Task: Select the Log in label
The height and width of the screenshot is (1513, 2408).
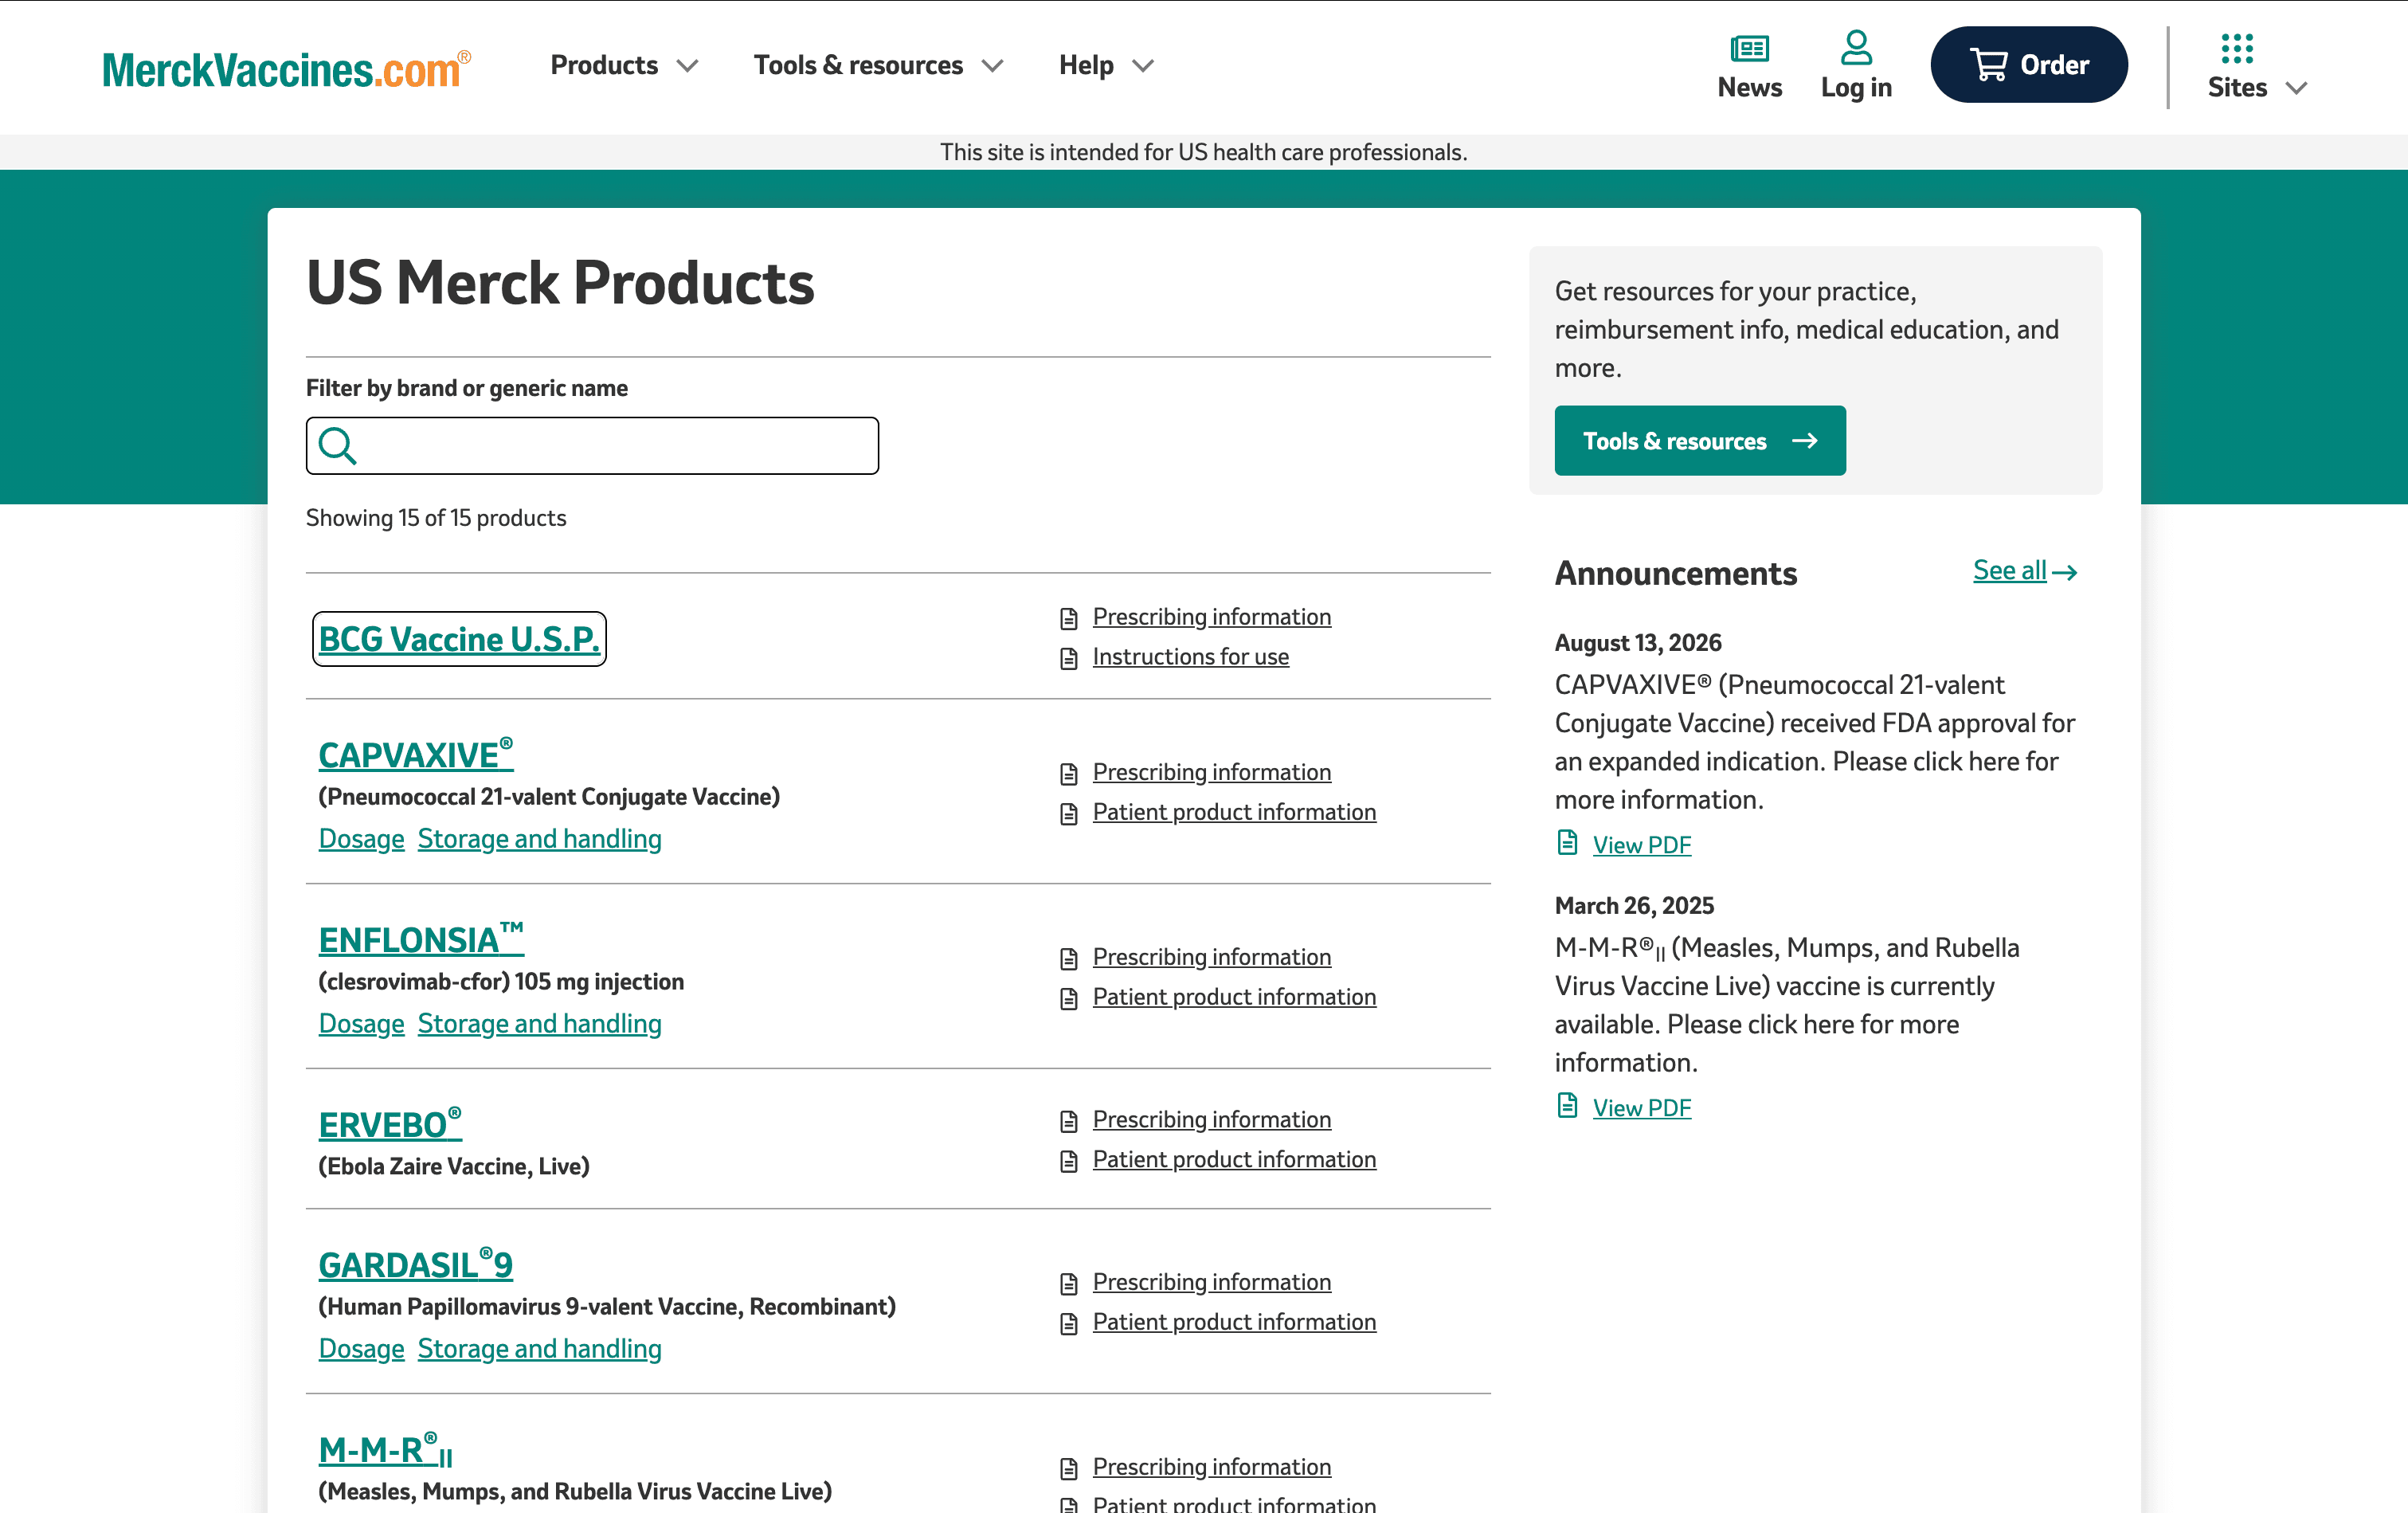Action: click(1856, 88)
